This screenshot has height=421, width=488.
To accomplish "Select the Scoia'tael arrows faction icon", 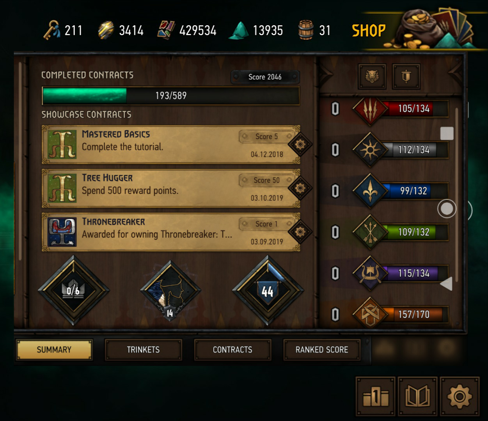I will coord(370,232).
